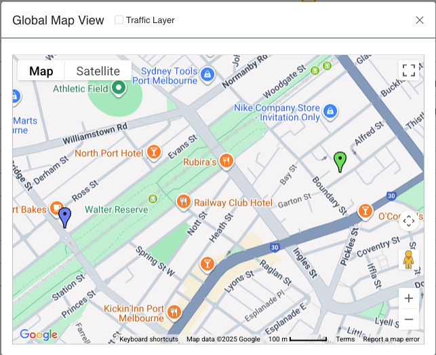Click Report a map error link

[x=391, y=339]
